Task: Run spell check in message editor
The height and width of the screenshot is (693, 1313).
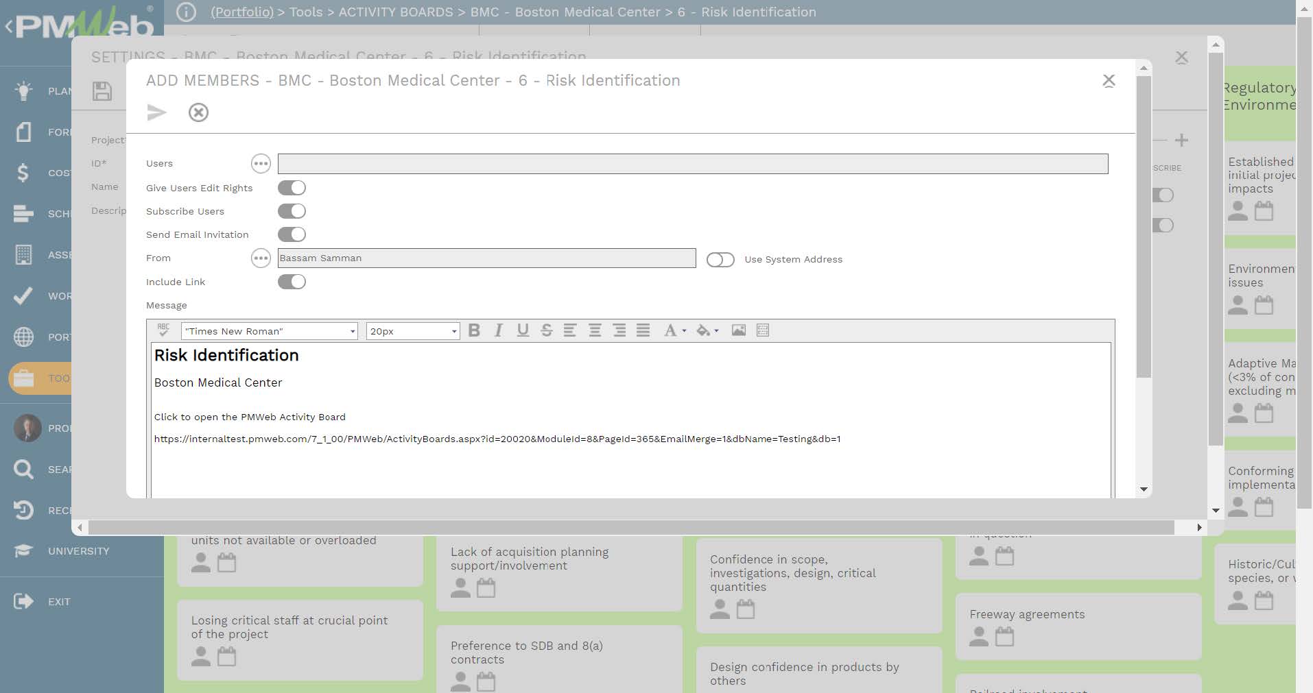Action: click(x=163, y=330)
